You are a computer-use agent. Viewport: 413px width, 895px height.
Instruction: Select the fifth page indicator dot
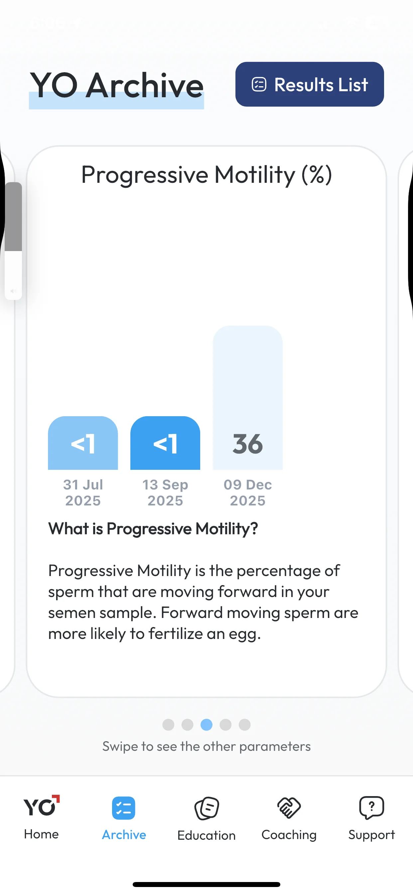pos(245,725)
